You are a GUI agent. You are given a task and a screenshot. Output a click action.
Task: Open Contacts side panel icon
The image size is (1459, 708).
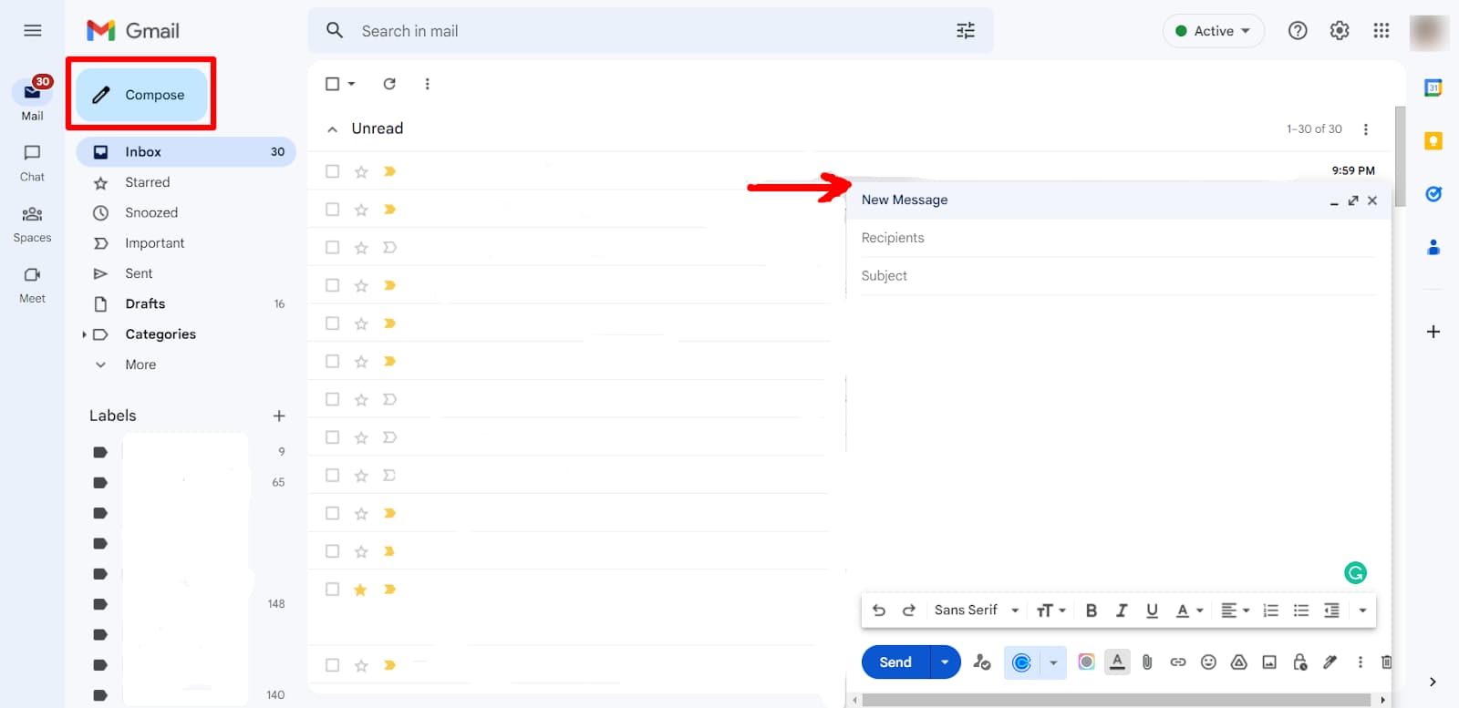1433,247
